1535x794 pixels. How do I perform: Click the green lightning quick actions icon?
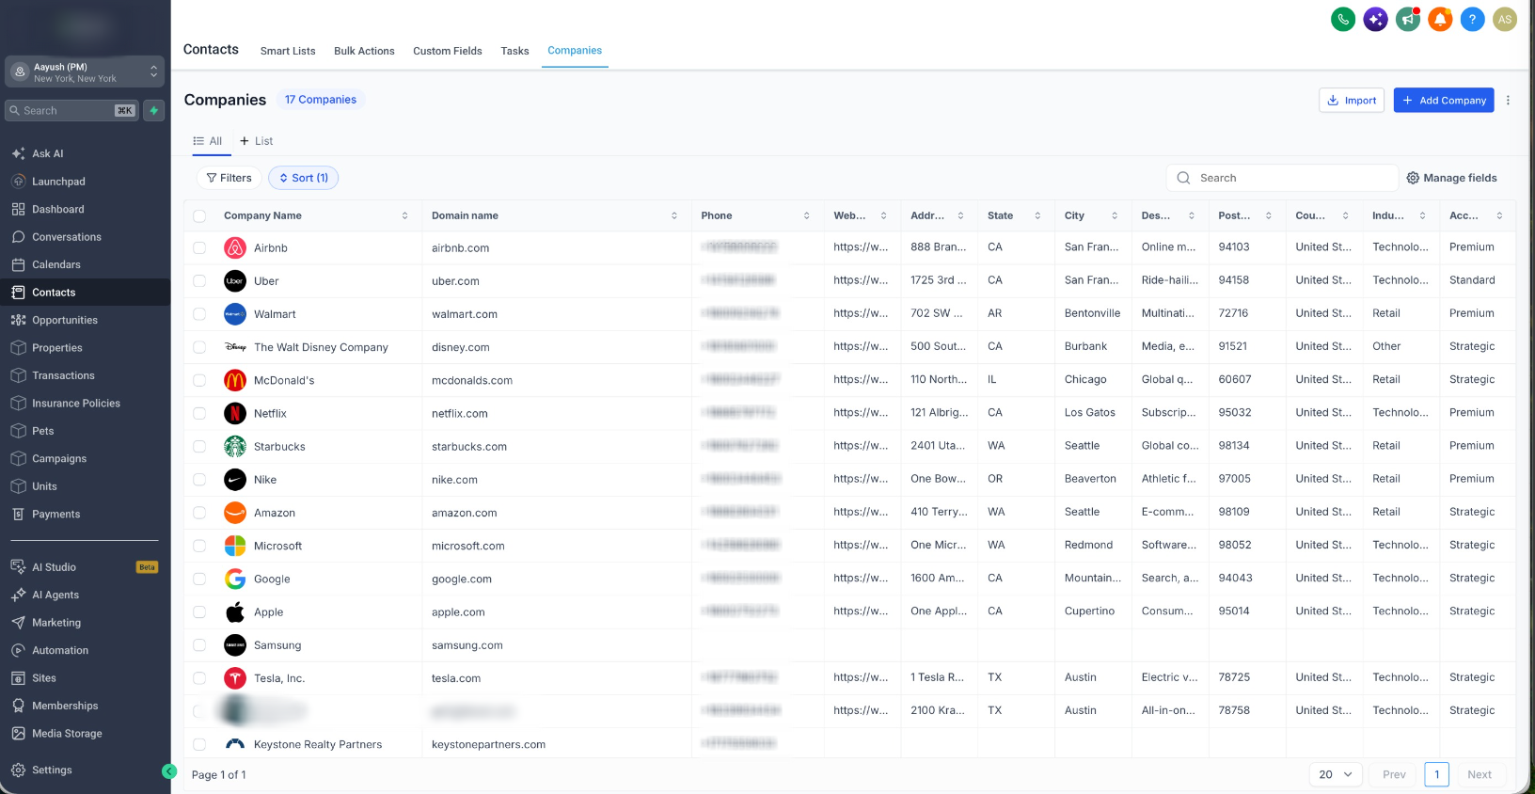pyautogui.click(x=154, y=110)
